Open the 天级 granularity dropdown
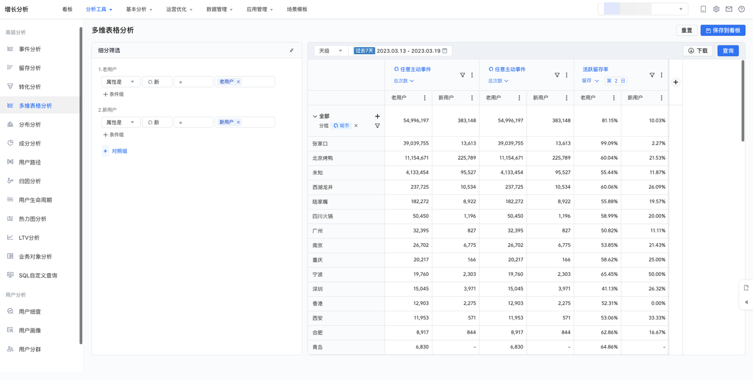The image size is (753, 380). (x=330, y=51)
